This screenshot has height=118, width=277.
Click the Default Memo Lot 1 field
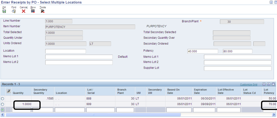tap(238, 57)
